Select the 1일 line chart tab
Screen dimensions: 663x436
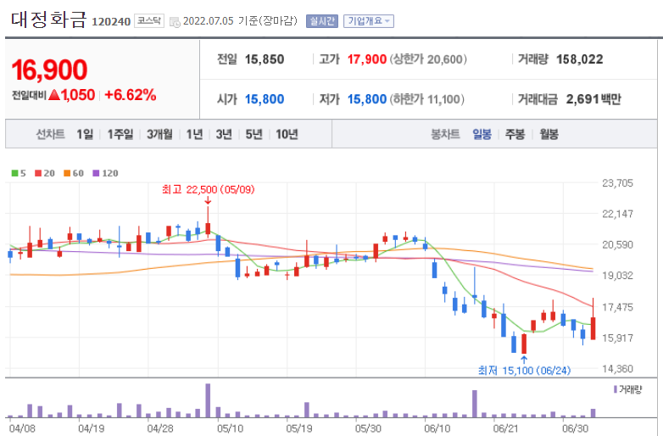(x=85, y=135)
